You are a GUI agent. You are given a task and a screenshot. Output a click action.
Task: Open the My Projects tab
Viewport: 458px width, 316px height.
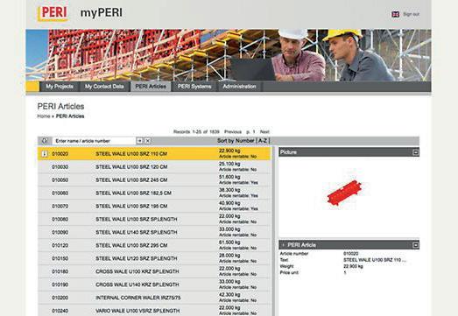pos(60,87)
